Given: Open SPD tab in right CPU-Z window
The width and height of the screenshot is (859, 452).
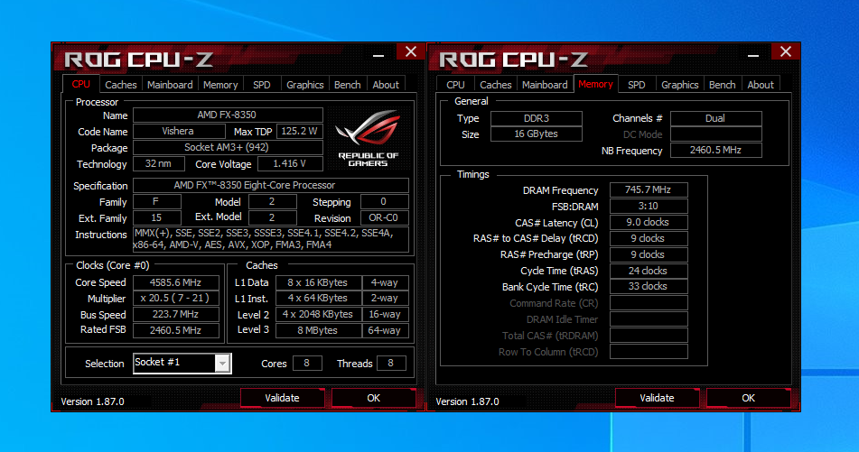Looking at the screenshot, I should [x=637, y=85].
